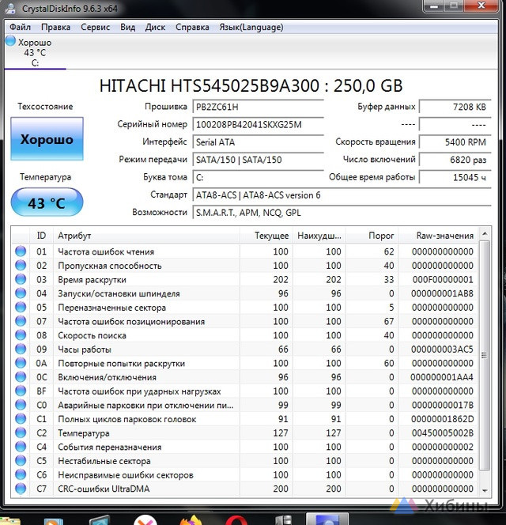Click the rotation speed value 5400 RPM
This screenshot has width=506, height=525.
[455, 142]
